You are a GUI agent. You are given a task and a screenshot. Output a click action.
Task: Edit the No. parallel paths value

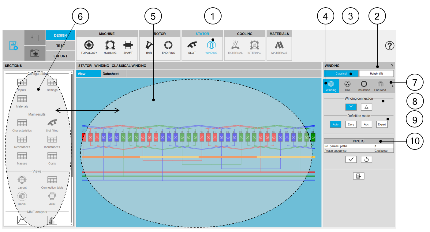383,146
